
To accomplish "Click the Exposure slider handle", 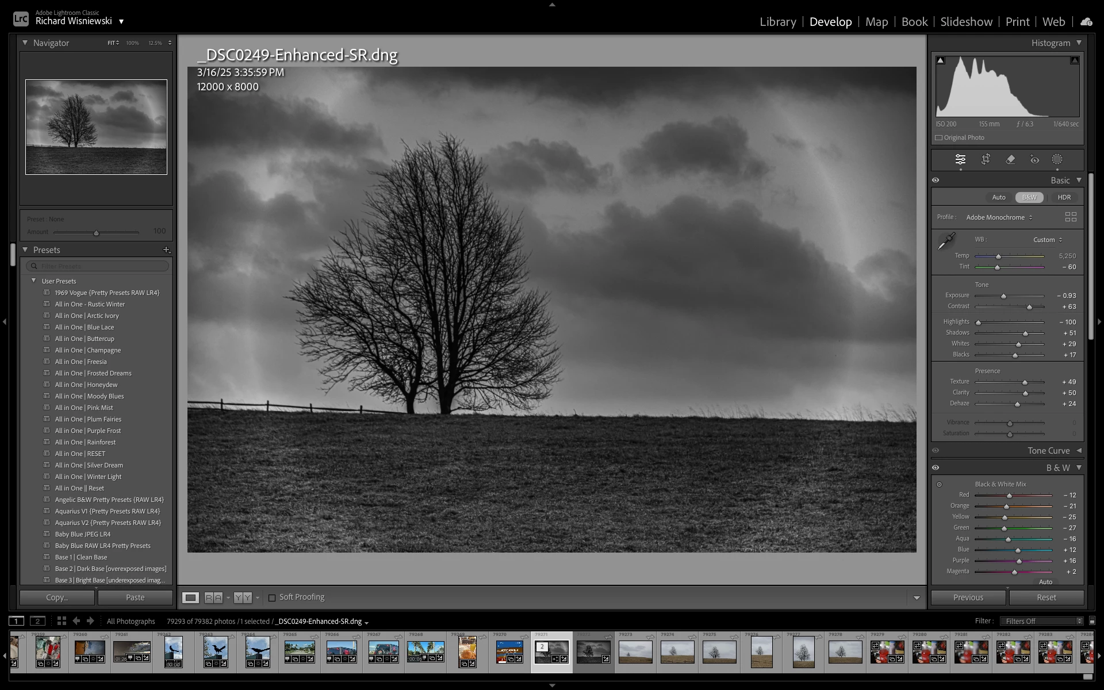I will point(1004,296).
